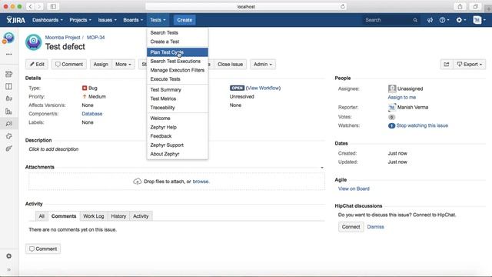This screenshot has width=492, height=277.
Task: Click the Assign to me link
Action: point(401,98)
